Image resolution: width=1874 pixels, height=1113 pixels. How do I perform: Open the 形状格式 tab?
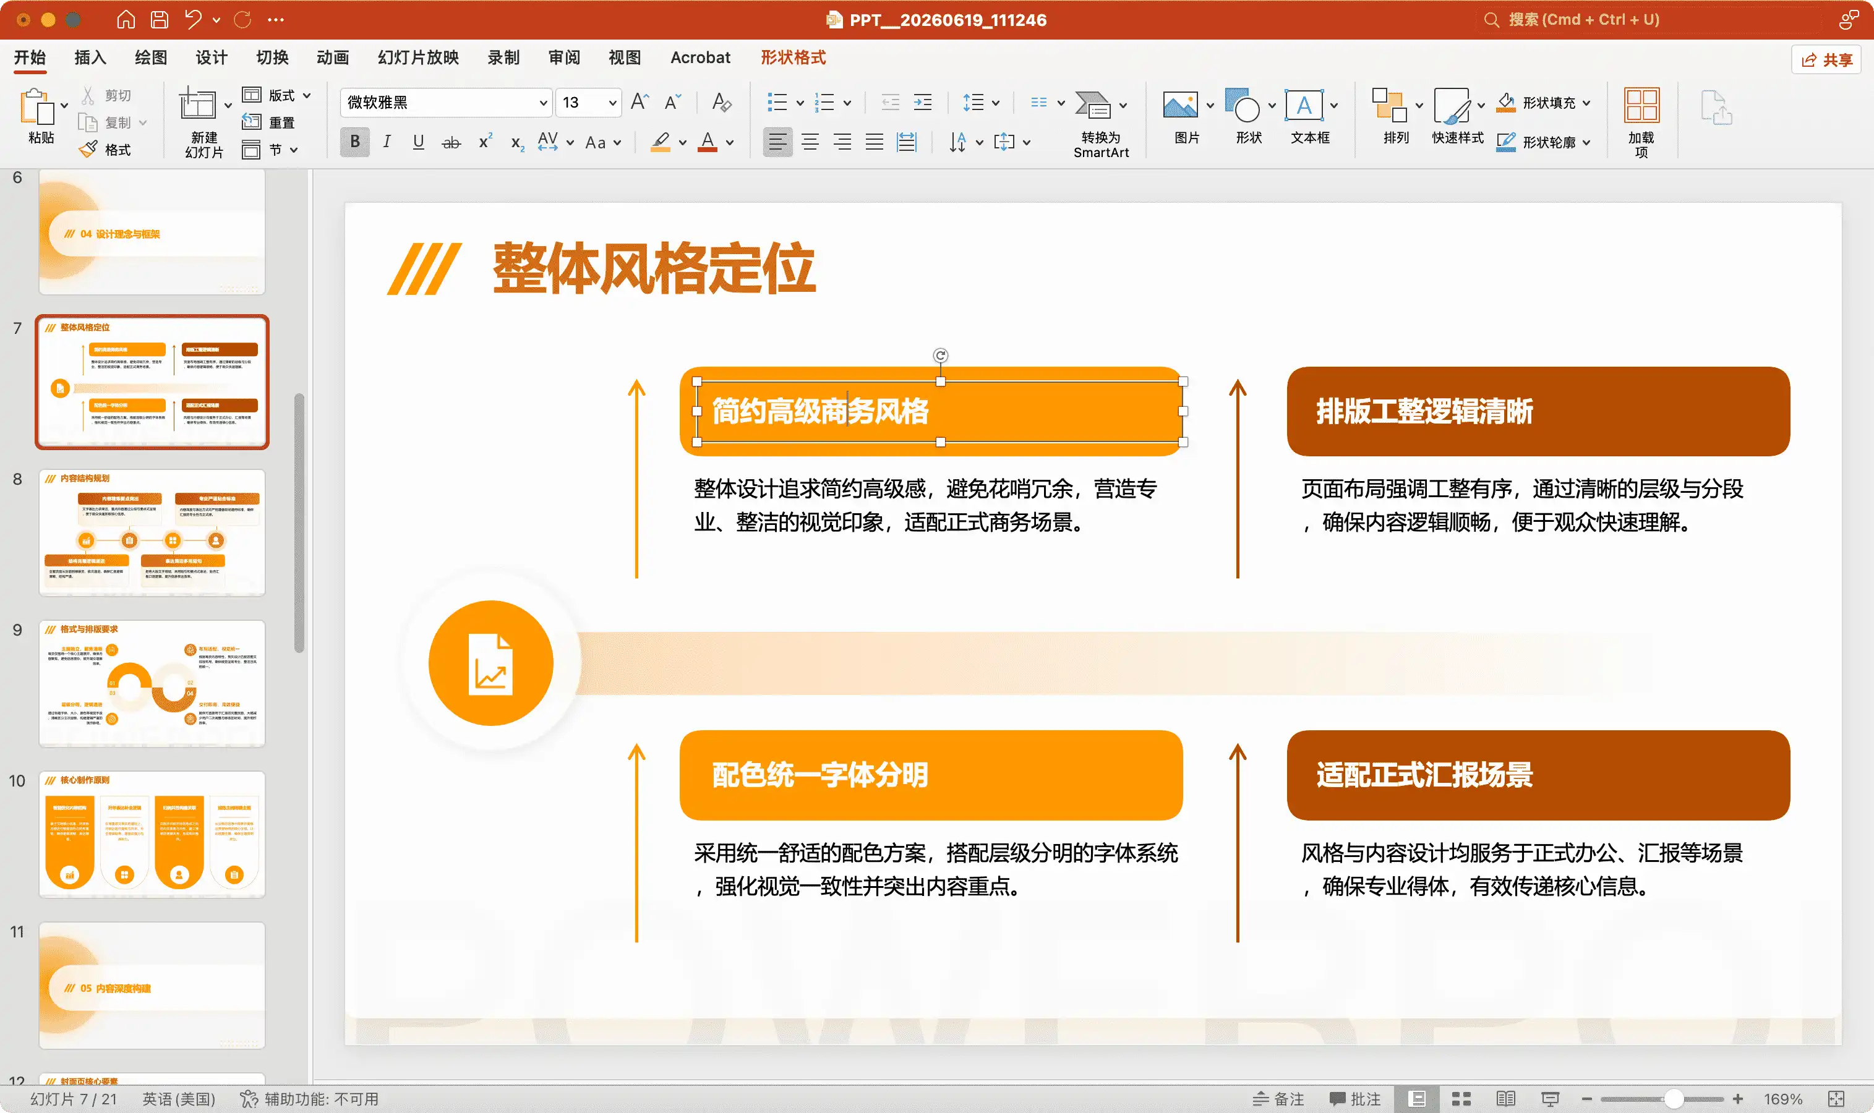point(793,58)
